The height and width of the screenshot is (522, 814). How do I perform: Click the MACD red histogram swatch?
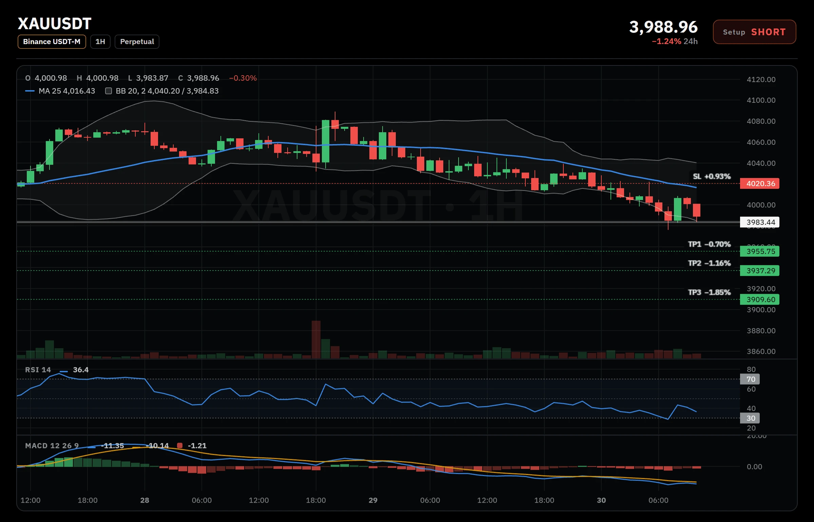coord(180,445)
